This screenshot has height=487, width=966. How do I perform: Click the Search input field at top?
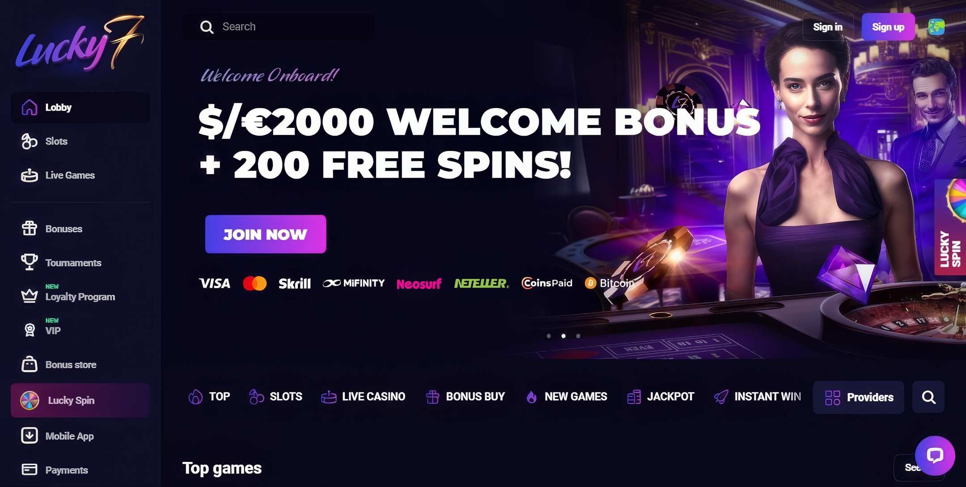coord(279,27)
